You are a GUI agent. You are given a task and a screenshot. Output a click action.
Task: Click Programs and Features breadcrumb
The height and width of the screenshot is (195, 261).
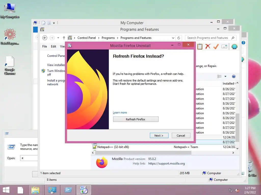(136, 38)
